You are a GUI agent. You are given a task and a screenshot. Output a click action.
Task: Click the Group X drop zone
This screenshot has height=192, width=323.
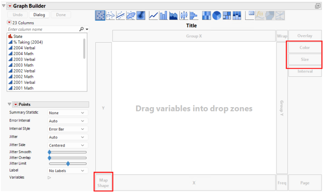tap(194, 36)
